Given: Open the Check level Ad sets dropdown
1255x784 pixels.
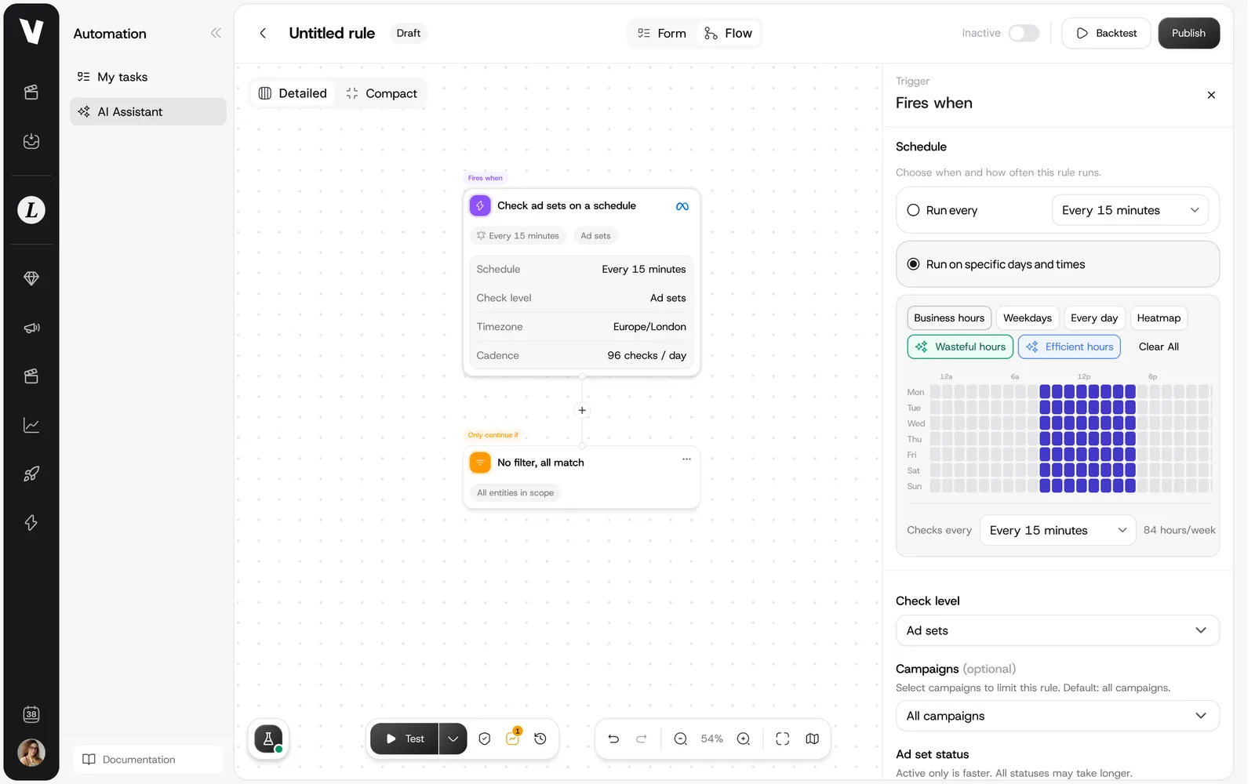Looking at the screenshot, I should tap(1057, 630).
